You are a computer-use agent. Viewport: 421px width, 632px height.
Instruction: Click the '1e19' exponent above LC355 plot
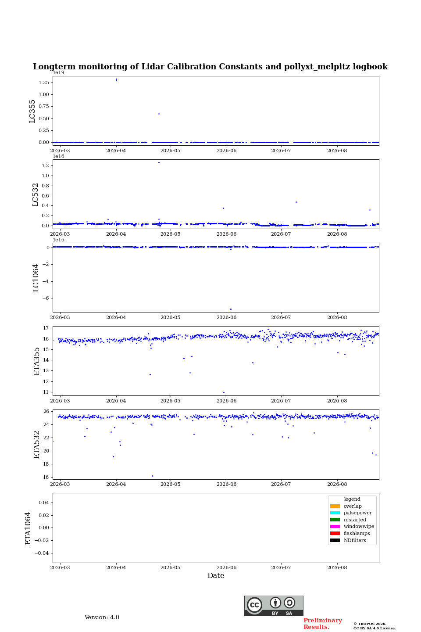point(59,73)
